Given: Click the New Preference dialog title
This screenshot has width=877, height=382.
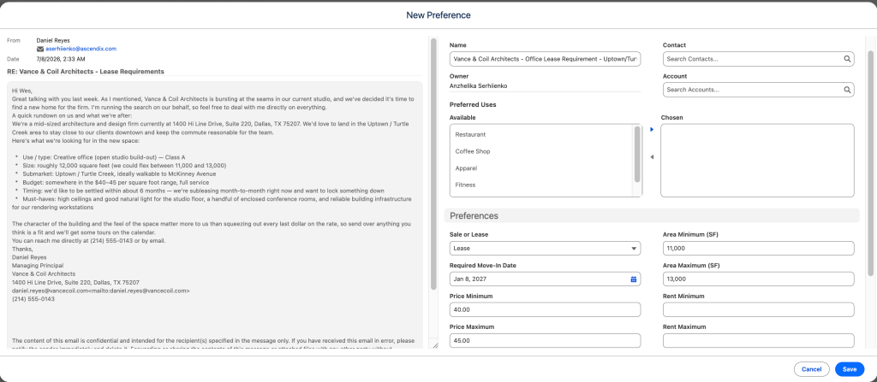Looking at the screenshot, I should [438, 15].
